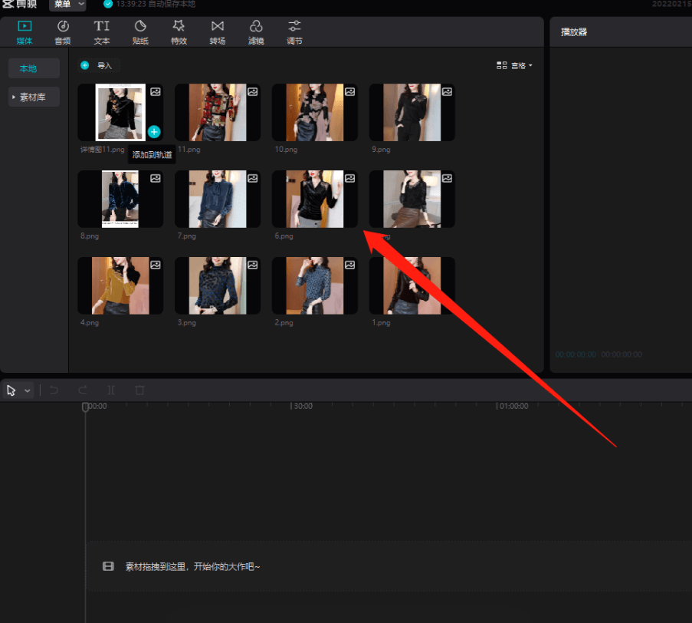This screenshot has width=692, height=623.
Task: Click the delete trash icon
Action: click(x=139, y=391)
